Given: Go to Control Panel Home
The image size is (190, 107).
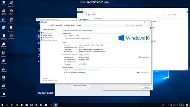Looking at the screenshot, I should tap(48, 29).
